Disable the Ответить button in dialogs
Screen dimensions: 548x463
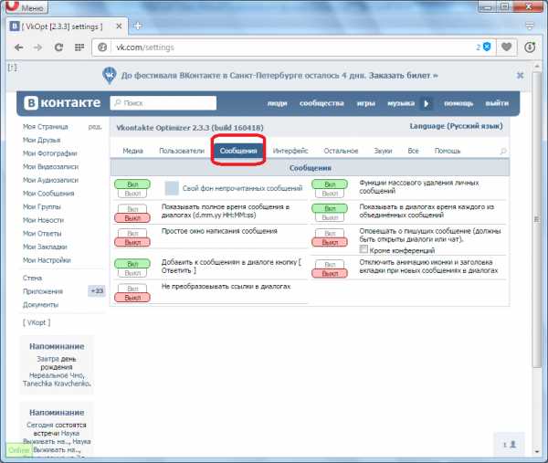[132, 273]
